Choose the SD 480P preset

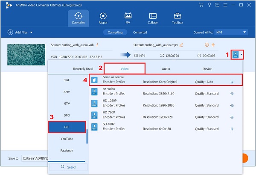pos(166,127)
